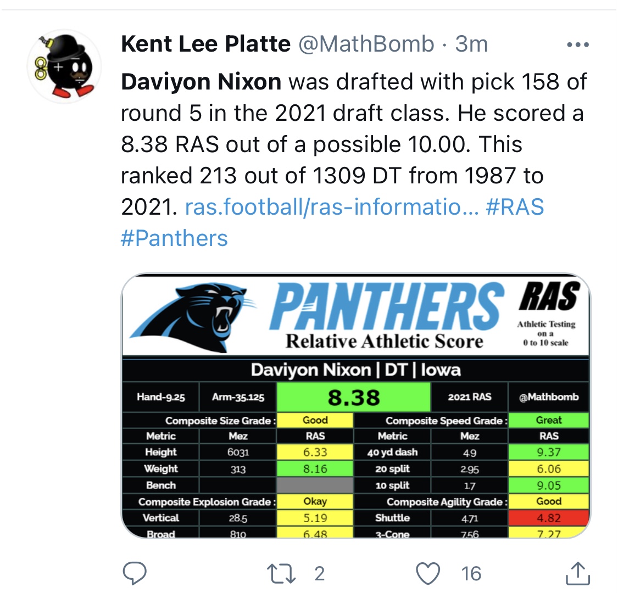The image size is (618, 593).
Task: Open the Kent Lee Platte display name
Action: pyautogui.click(x=205, y=44)
